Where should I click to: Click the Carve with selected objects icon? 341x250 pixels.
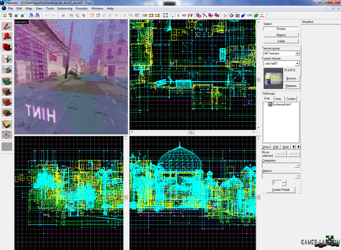click(63, 15)
